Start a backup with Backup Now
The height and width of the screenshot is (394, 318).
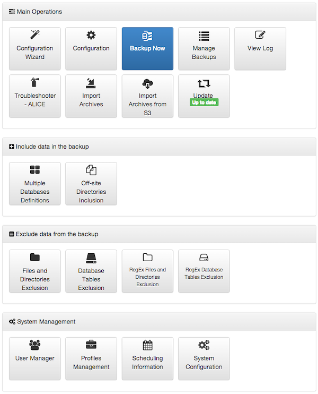pos(147,48)
